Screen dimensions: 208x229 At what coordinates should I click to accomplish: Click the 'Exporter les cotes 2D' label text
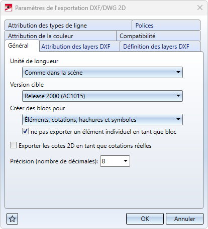coord(85,146)
